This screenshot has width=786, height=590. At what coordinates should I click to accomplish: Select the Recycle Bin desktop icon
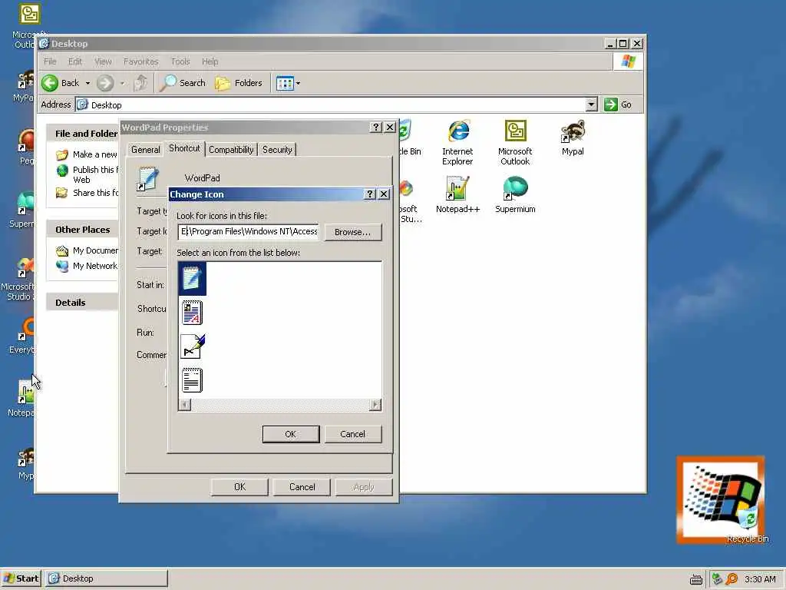coord(748,525)
